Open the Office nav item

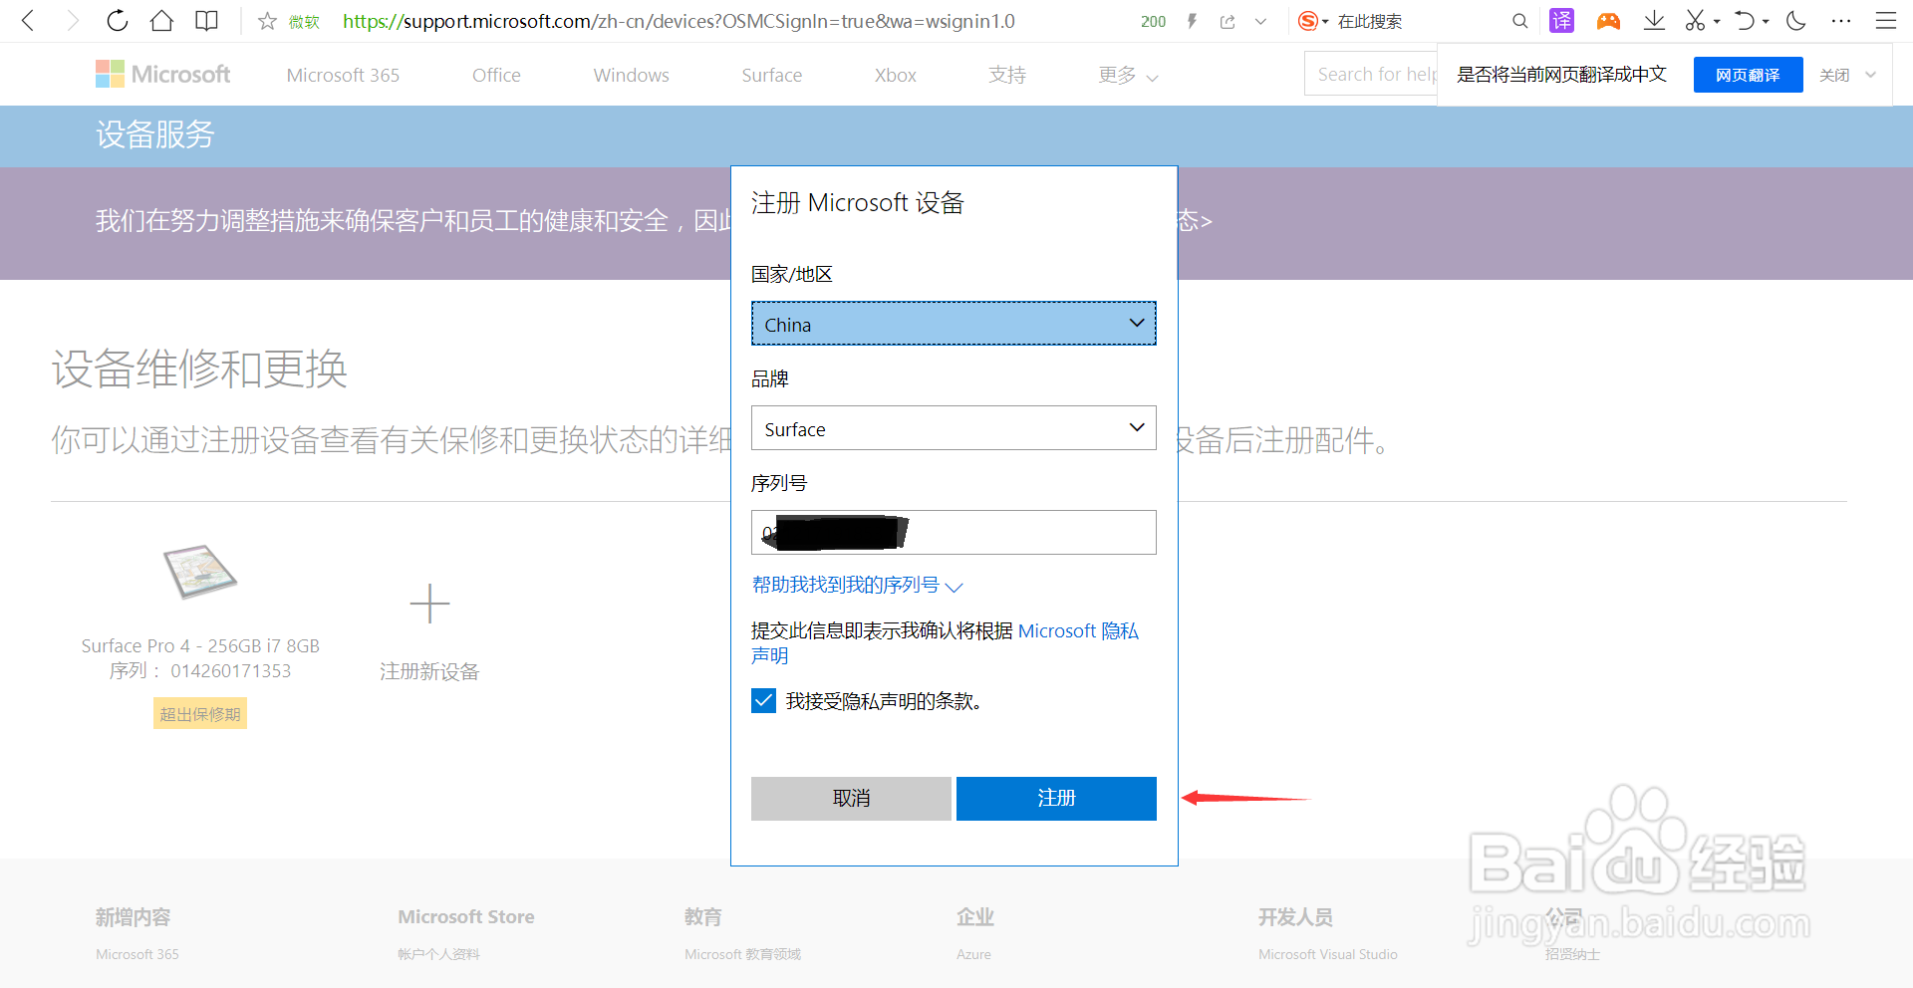click(496, 75)
